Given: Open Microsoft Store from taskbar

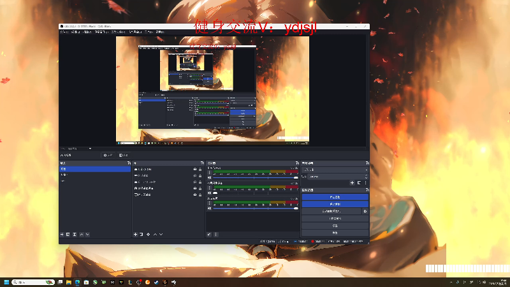Looking at the screenshot, I should (86, 282).
